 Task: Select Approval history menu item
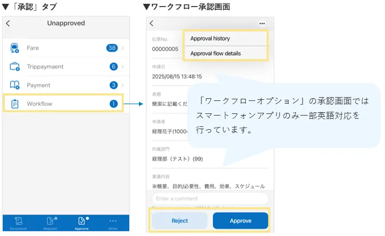pos(225,39)
